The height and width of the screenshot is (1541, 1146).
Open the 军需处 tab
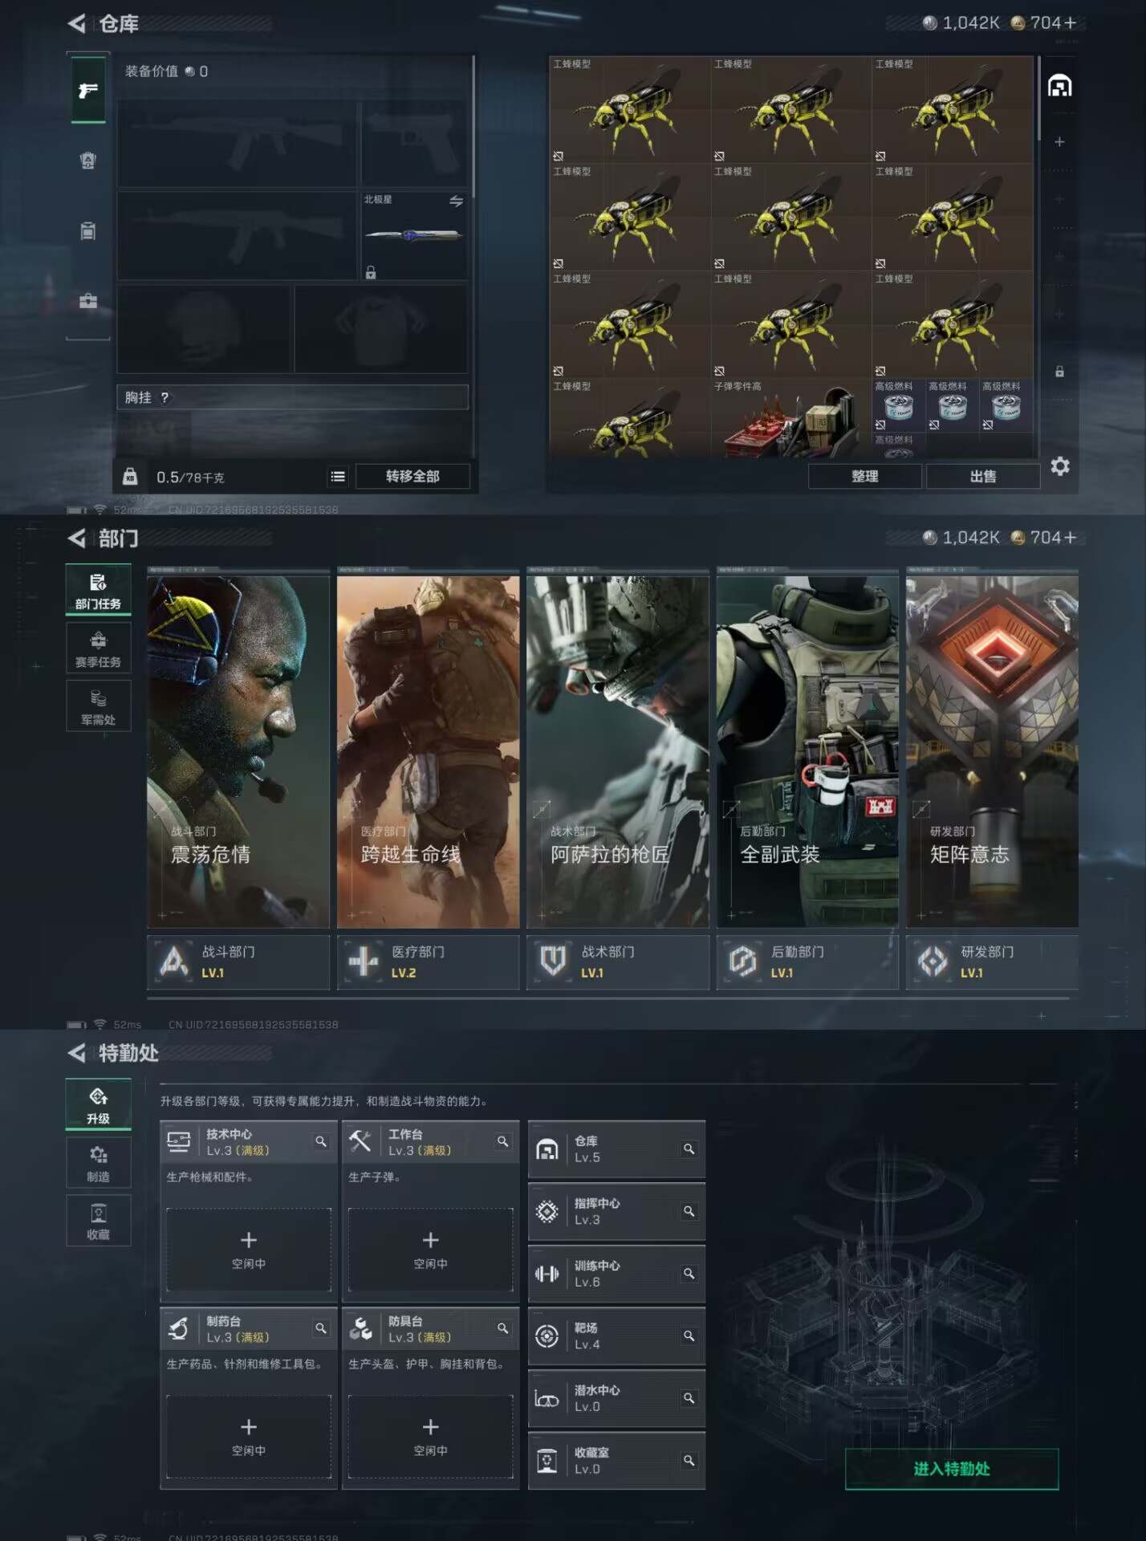98,707
